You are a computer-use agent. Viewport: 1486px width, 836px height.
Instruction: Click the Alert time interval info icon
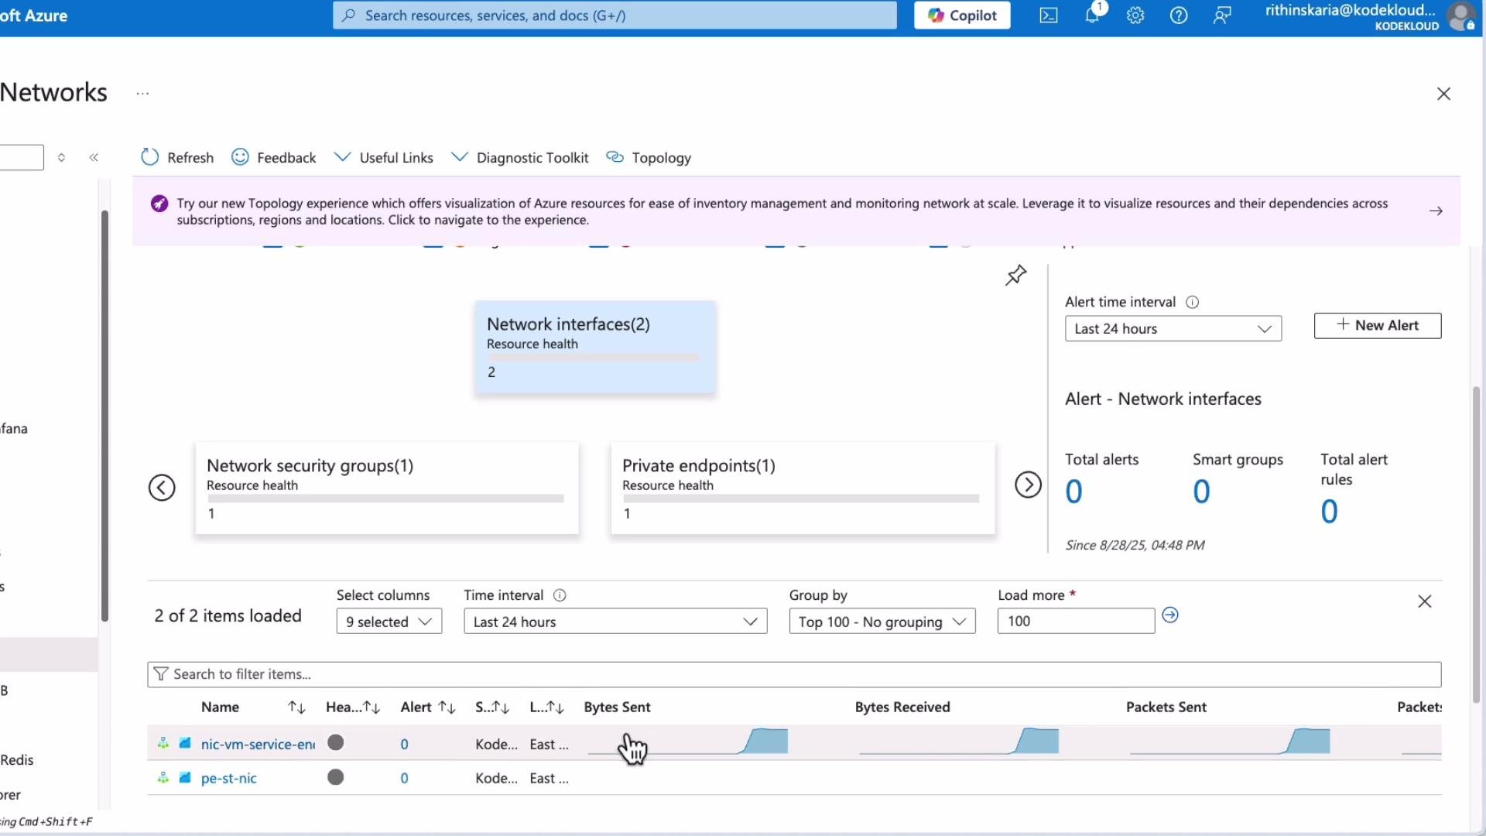tap(1193, 303)
